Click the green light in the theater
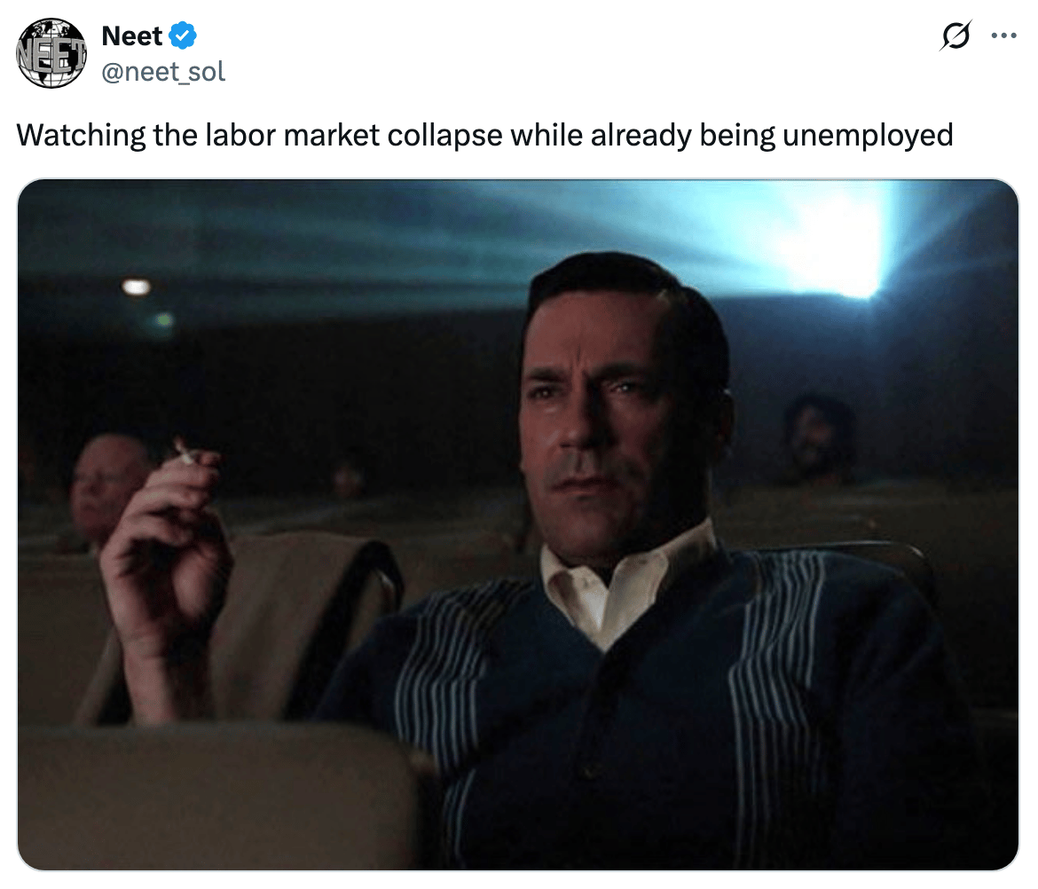 pyautogui.click(x=163, y=321)
